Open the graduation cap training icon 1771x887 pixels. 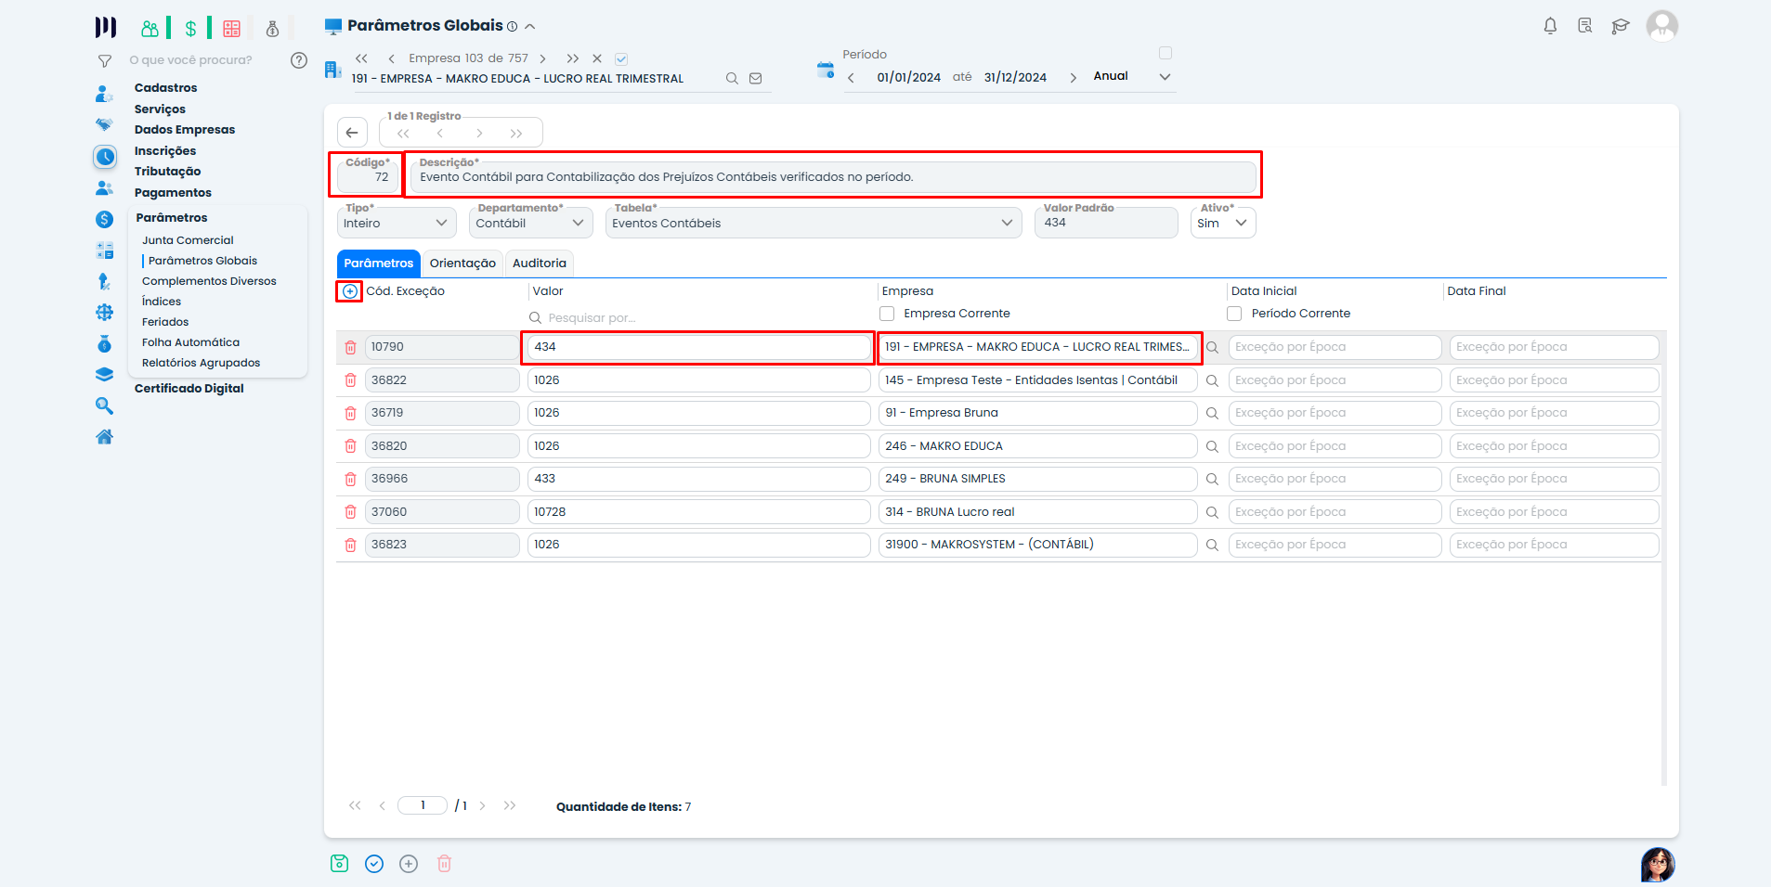[x=1621, y=26]
